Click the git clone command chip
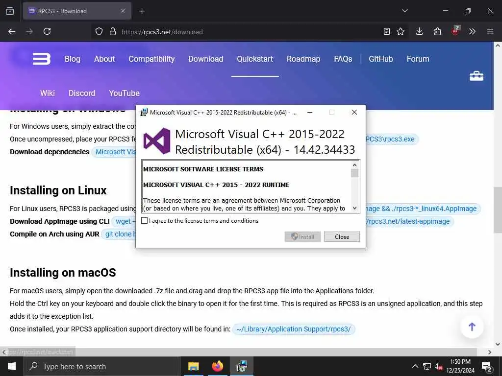502x376 pixels. (x=119, y=234)
